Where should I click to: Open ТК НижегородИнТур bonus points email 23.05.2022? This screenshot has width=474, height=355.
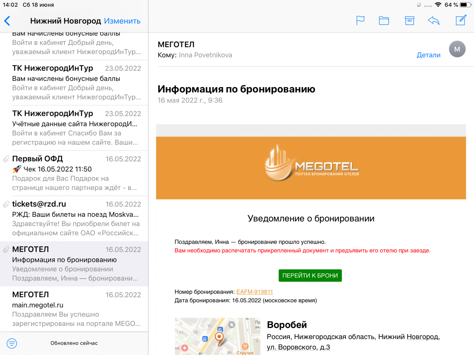click(x=74, y=83)
